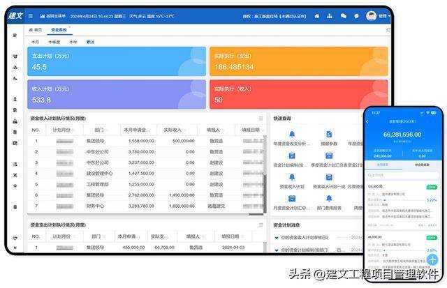Click the hamburger menu icon beside logo

coord(31,15)
